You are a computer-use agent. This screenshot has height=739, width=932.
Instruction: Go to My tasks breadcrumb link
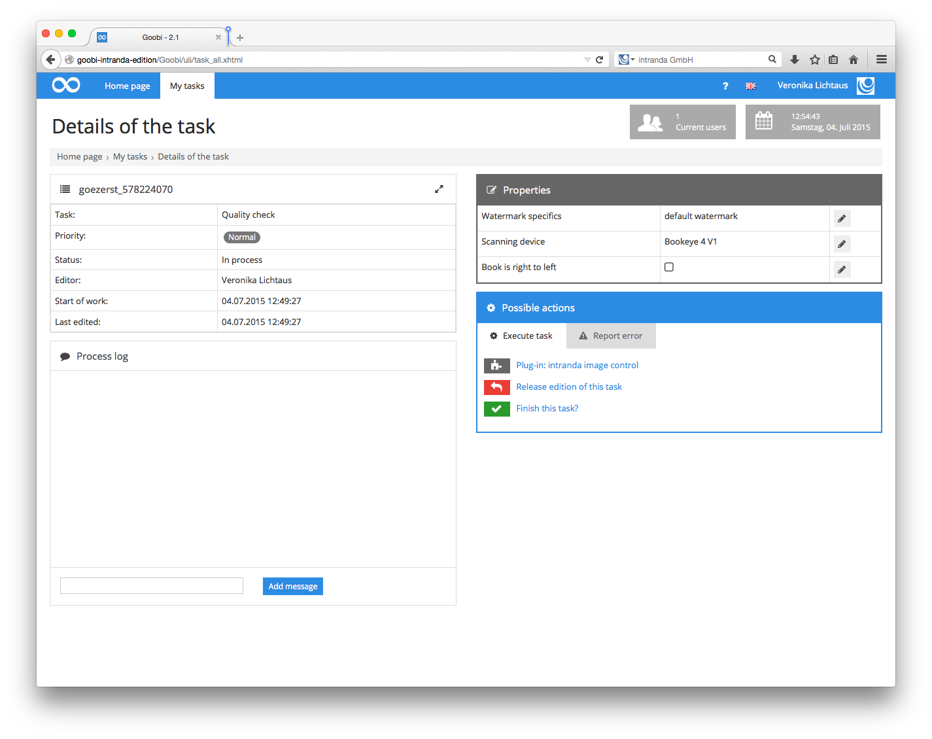coord(130,157)
